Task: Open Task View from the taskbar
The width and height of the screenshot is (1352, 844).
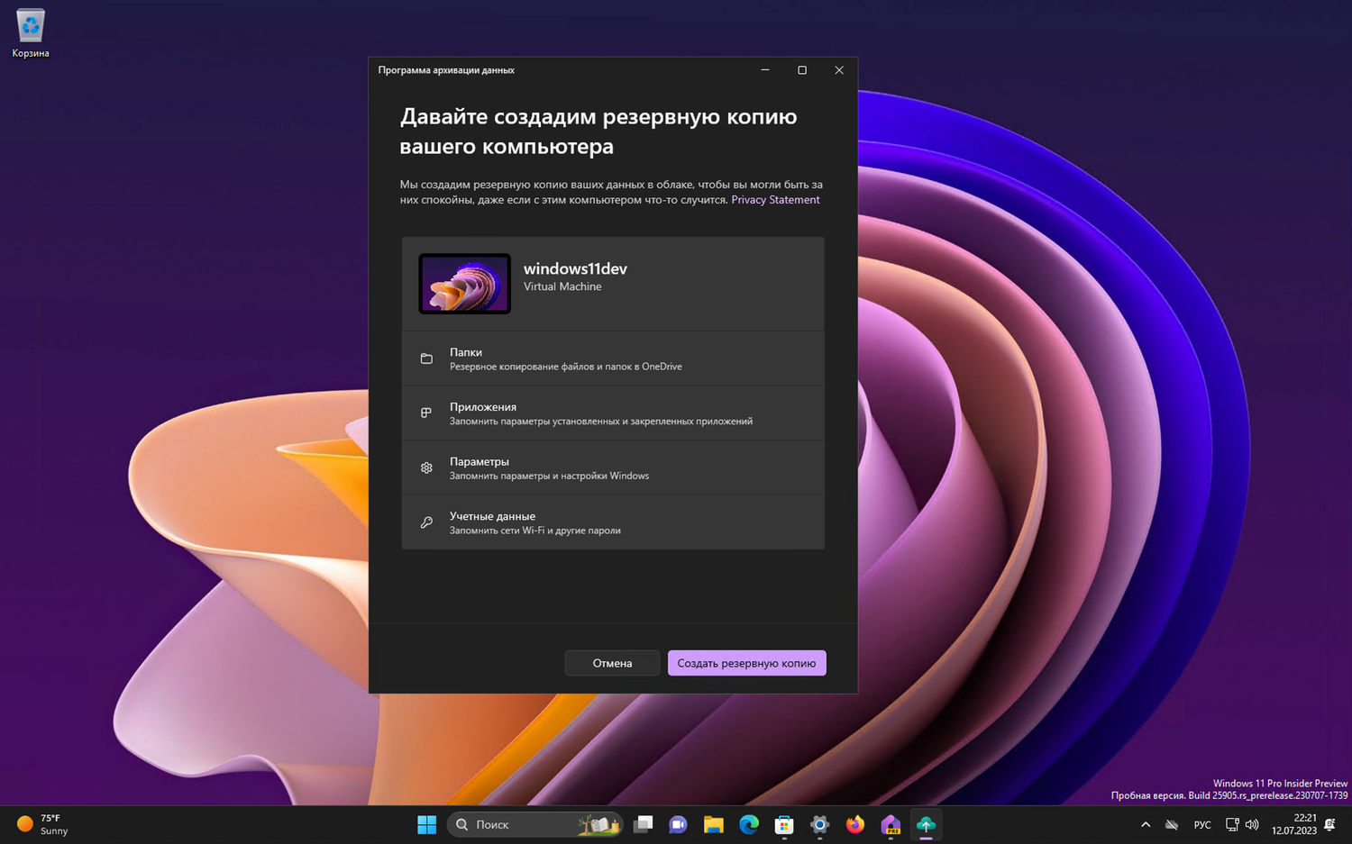Action: click(x=643, y=824)
